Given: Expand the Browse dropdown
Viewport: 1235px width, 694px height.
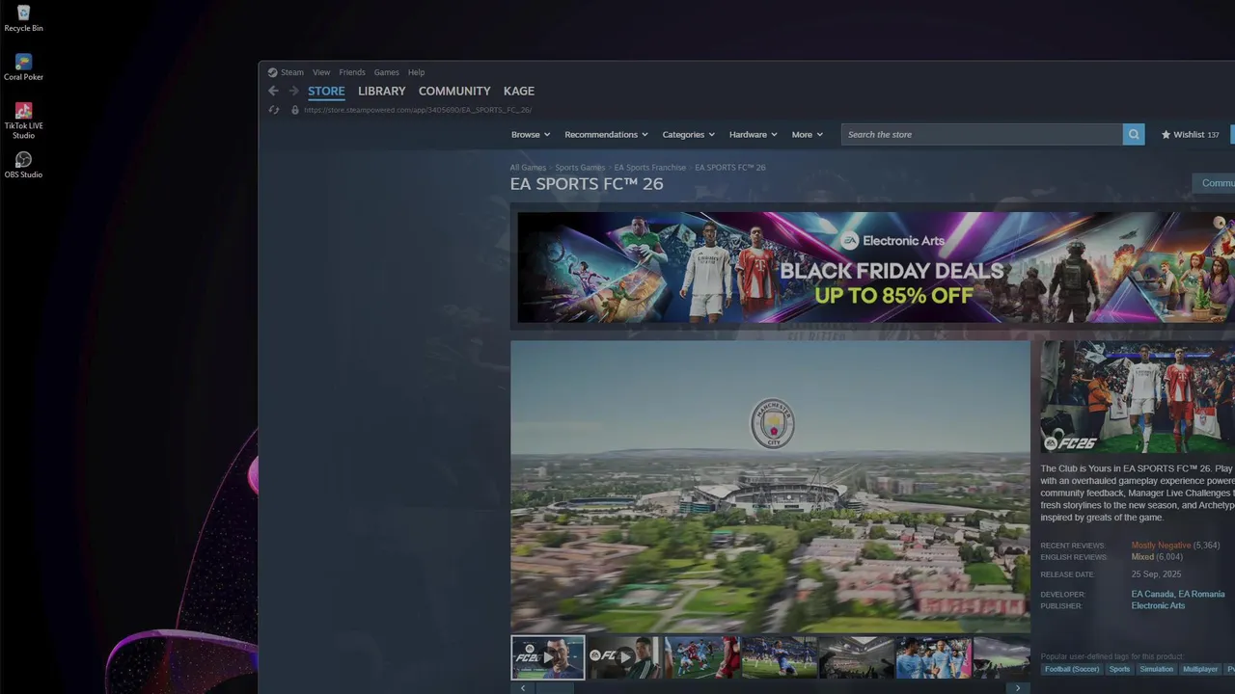Looking at the screenshot, I should pos(531,135).
